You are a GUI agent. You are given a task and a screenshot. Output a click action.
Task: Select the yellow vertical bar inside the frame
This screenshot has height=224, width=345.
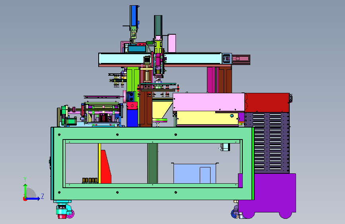tap(99, 163)
